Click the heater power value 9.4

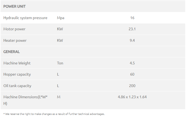click(x=132, y=40)
